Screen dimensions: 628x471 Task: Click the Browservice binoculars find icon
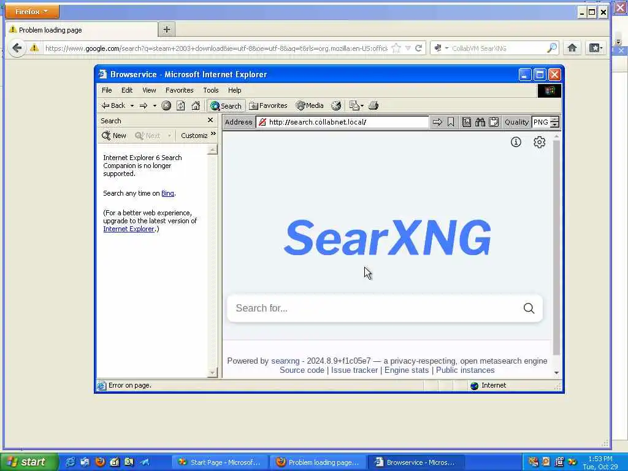pyautogui.click(x=480, y=122)
